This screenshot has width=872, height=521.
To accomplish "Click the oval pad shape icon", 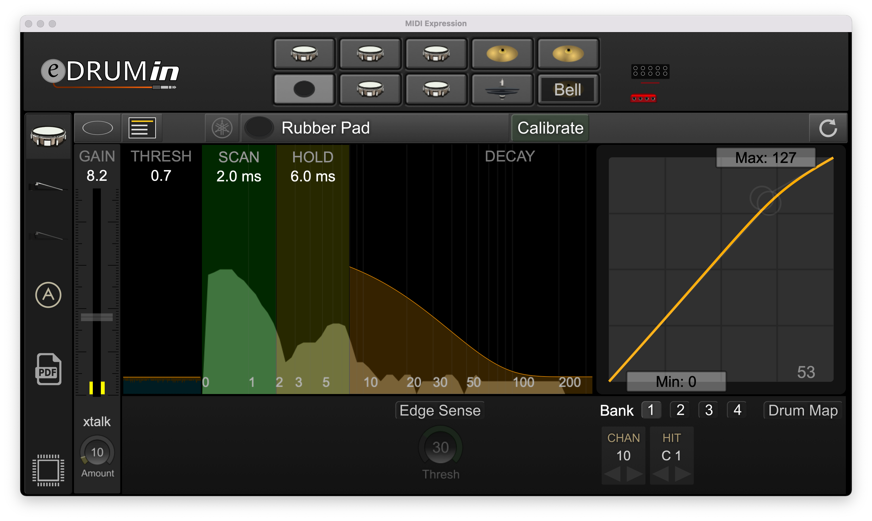I will (98, 128).
